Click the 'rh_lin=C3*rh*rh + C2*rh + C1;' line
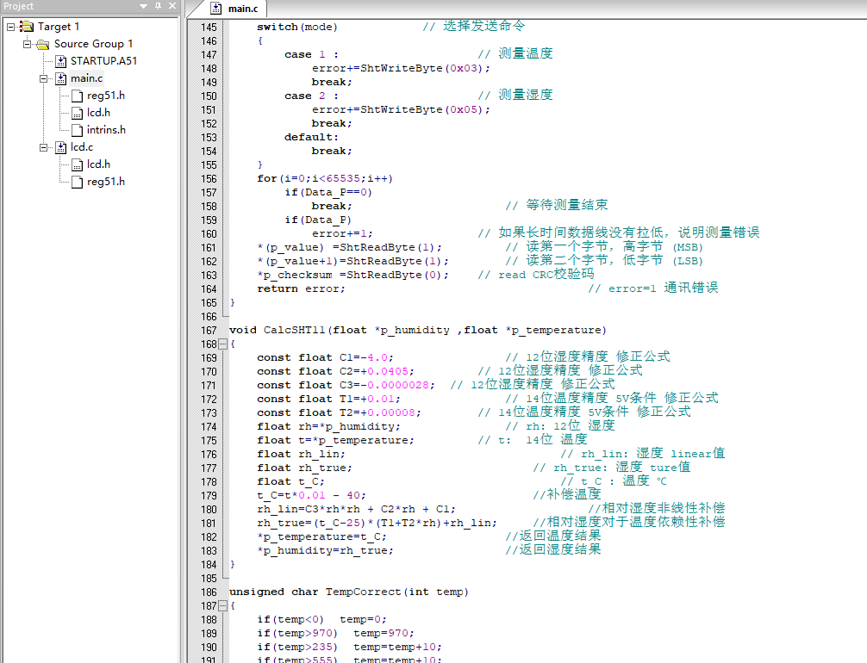The width and height of the screenshot is (867, 663). click(356, 510)
